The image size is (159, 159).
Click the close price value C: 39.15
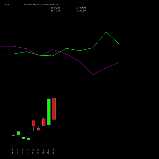point(56,8)
